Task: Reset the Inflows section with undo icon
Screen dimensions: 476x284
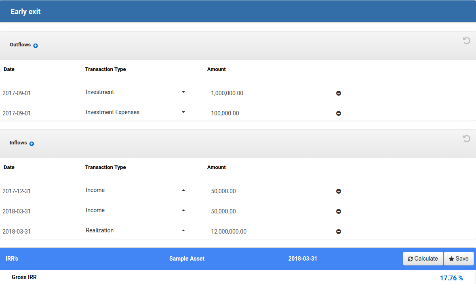Action: [x=466, y=139]
